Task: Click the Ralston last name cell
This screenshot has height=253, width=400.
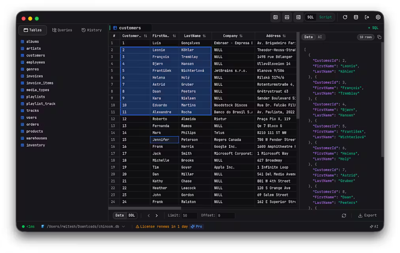Action: pos(195,202)
